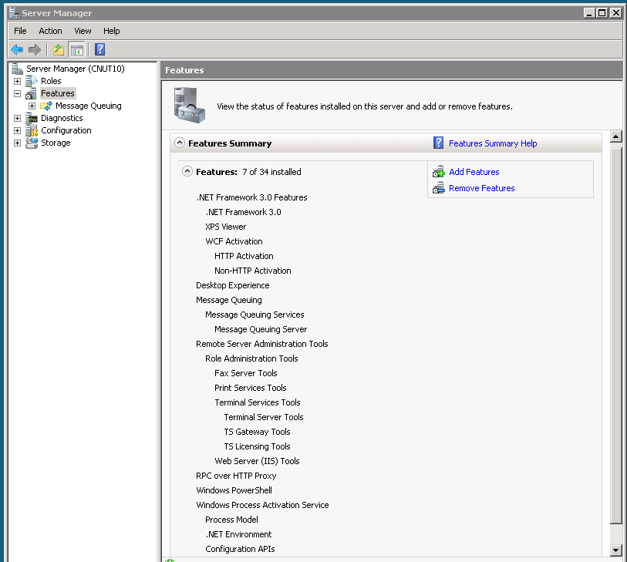
Task: Minimize the Server Manager window
Action: [x=588, y=13]
